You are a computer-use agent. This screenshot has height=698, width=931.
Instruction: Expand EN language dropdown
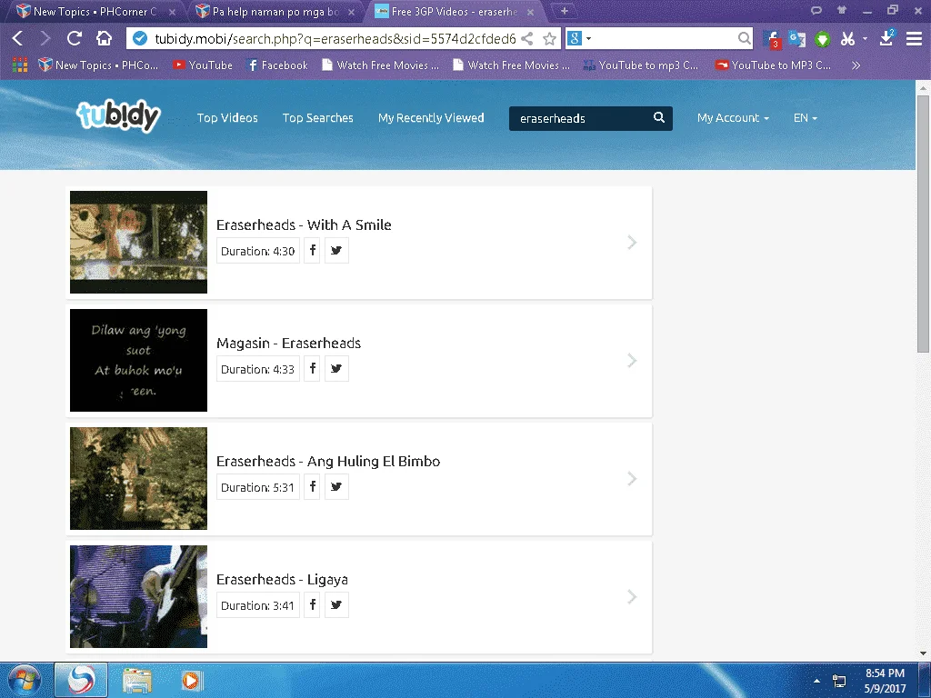click(x=806, y=118)
